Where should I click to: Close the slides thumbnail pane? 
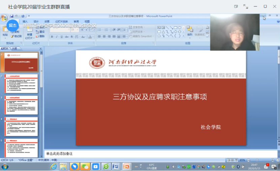click(40, 49)
